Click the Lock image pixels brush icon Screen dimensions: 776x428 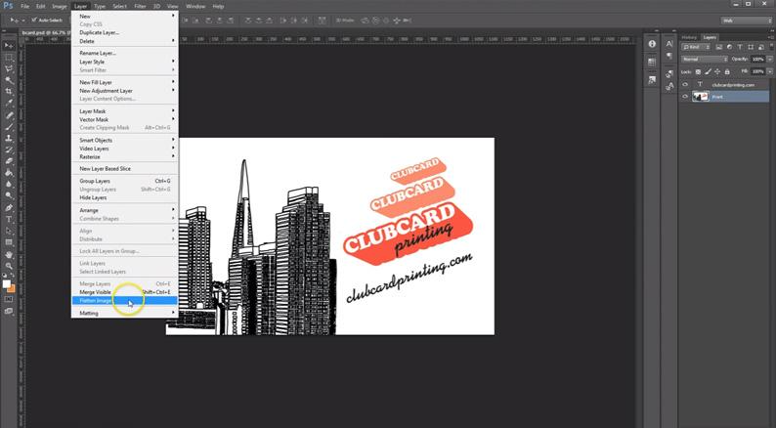(x=709, y=71)
